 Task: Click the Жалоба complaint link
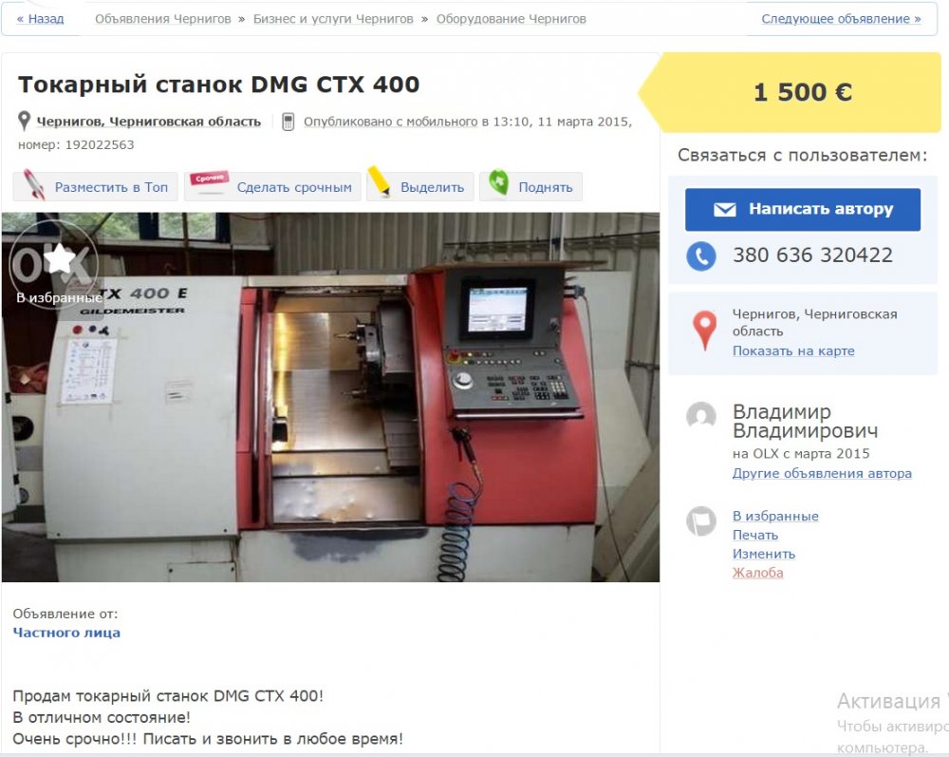(x=757, y=573)
